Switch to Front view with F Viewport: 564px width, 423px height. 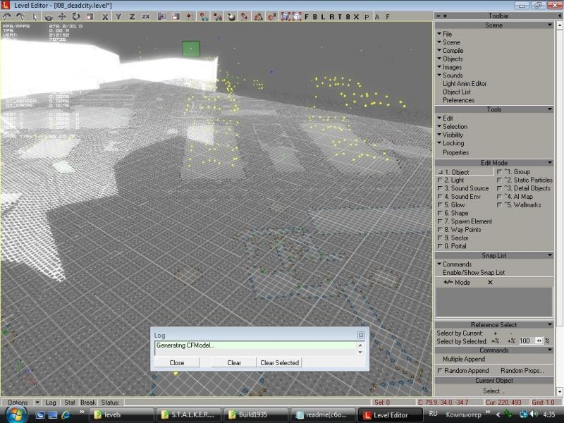pos(307,16)
